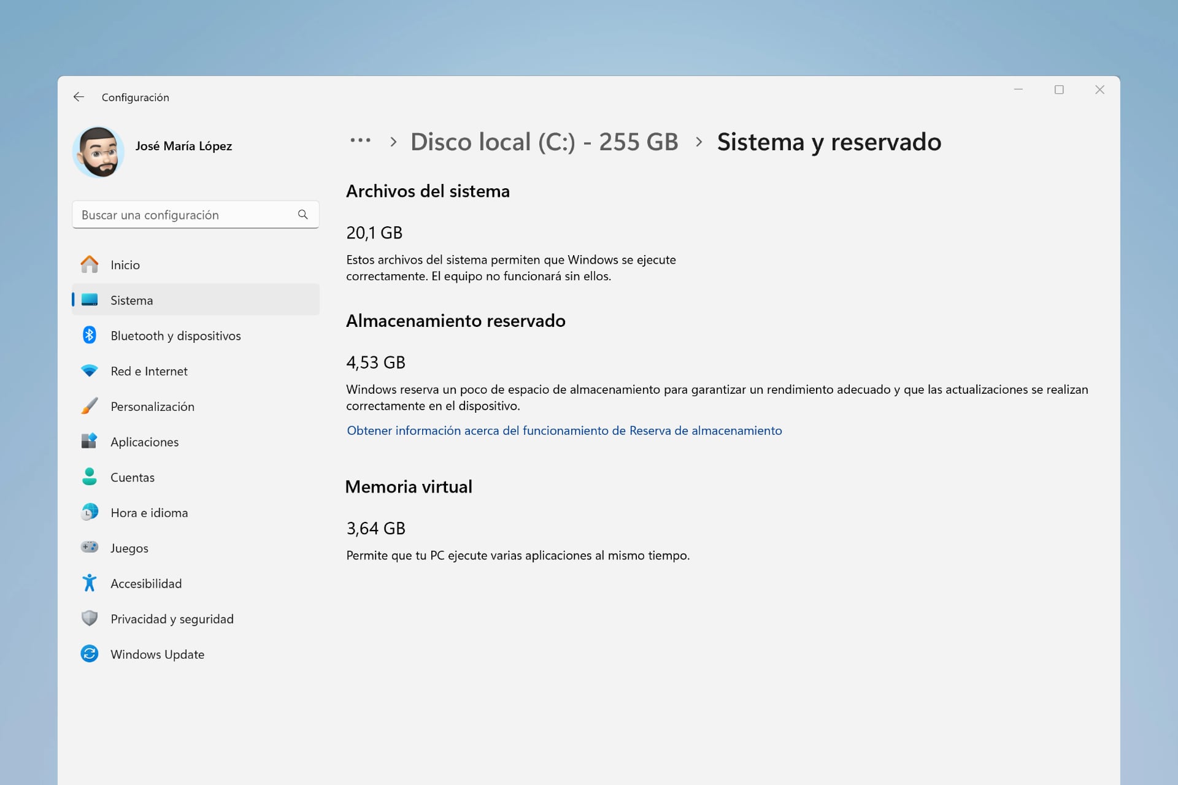Click the Bluetooth y dispositivos icon

point(90,335)
